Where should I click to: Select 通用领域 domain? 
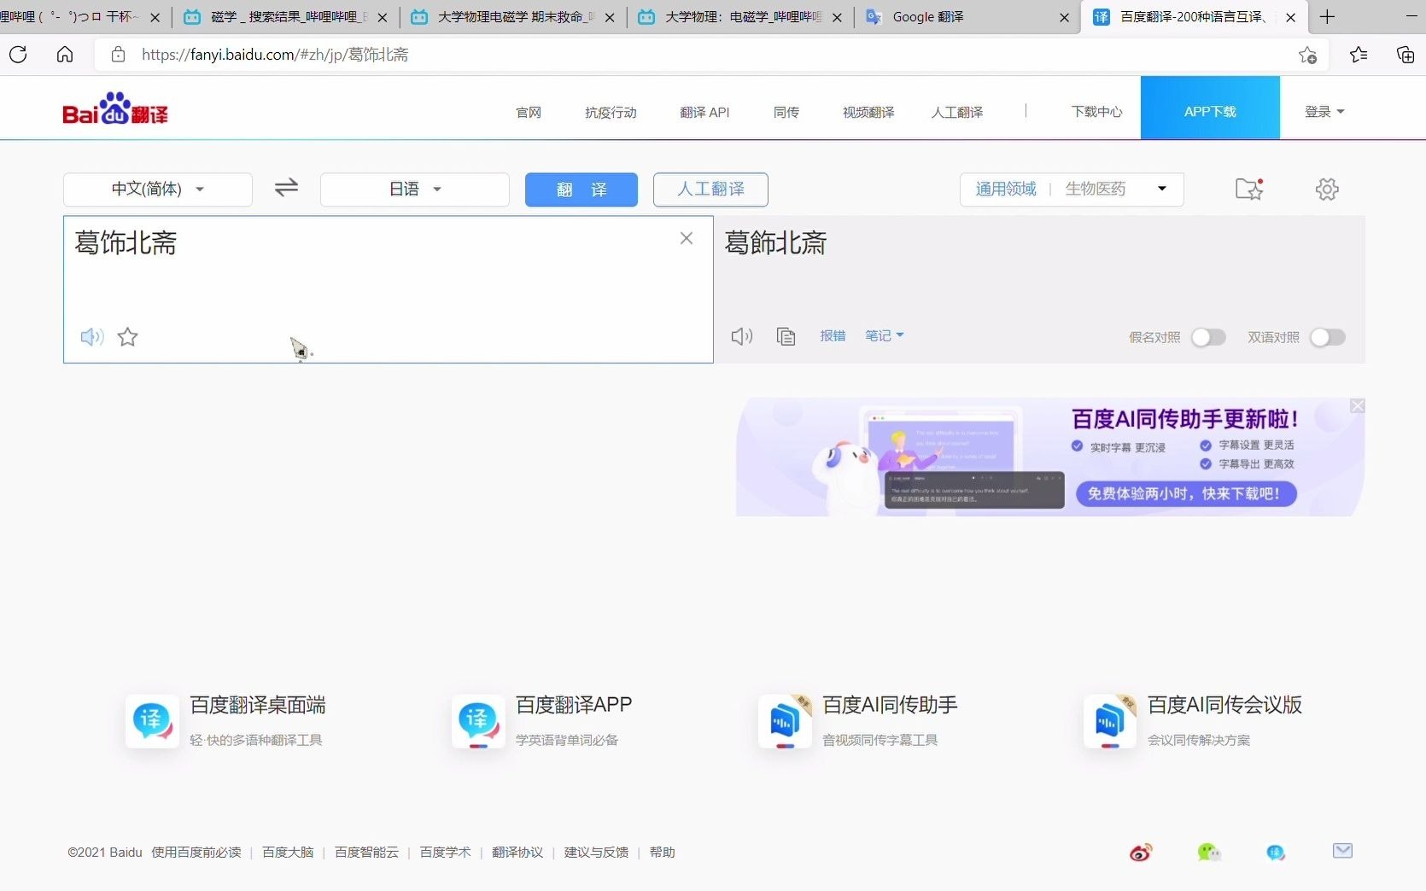[x=1006, y=189]
